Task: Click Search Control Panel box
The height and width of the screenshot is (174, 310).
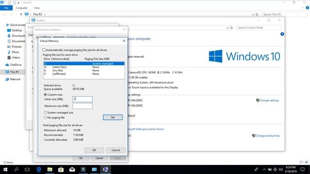Action: [259, 28]
